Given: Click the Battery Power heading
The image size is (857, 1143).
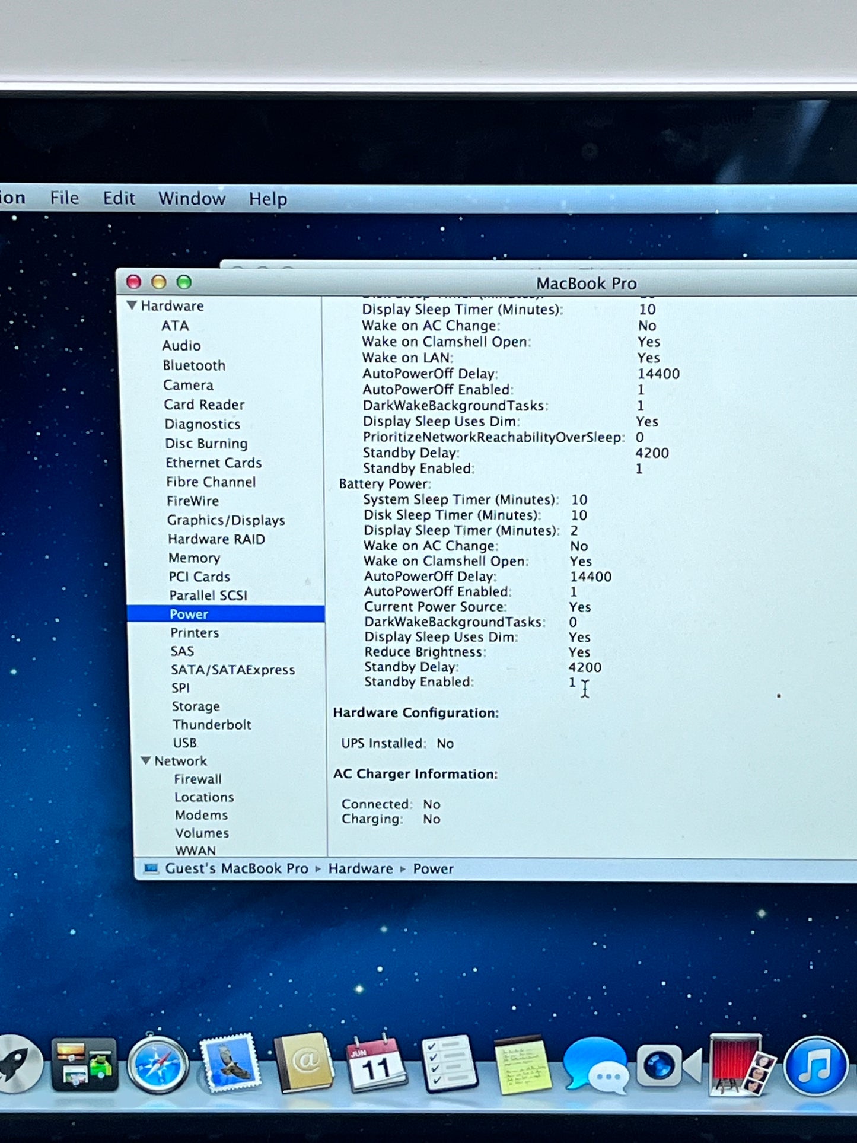Looking at the screenshot, I should pos(385,484).
